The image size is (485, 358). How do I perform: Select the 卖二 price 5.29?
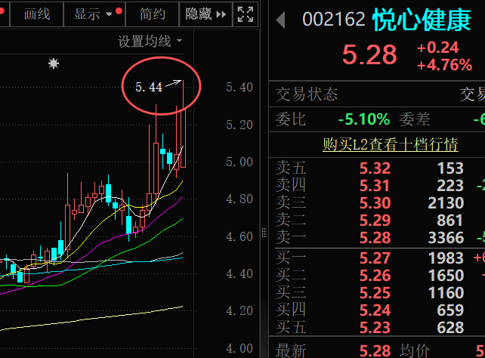point(375,220)
